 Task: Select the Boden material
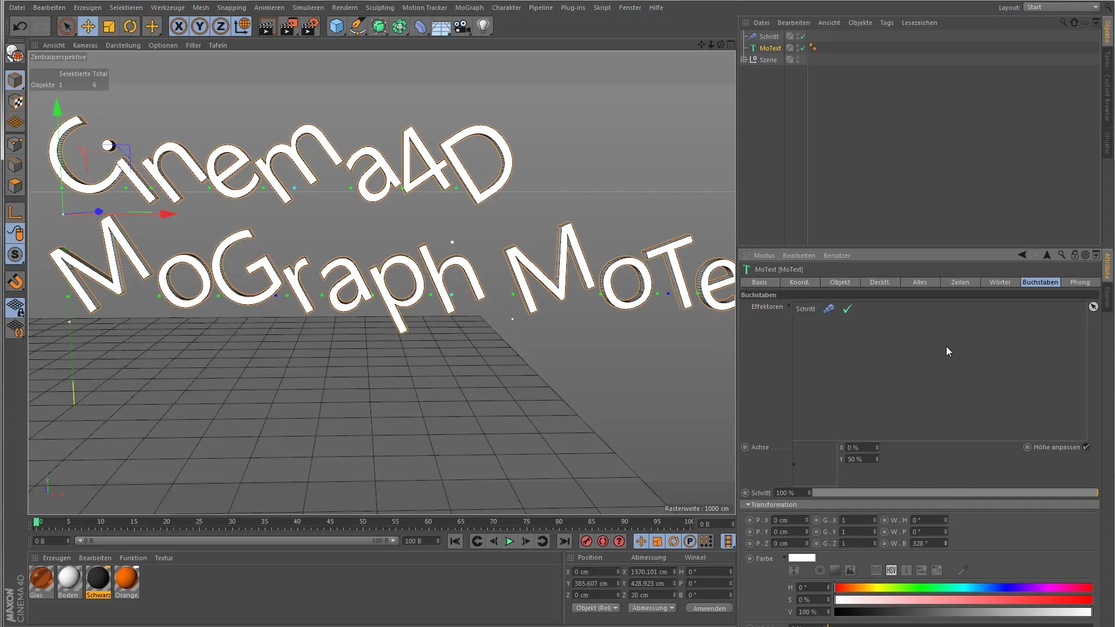(69, 582)
